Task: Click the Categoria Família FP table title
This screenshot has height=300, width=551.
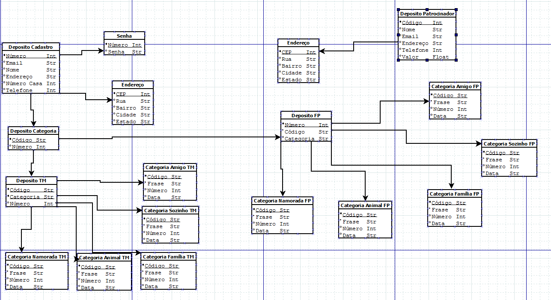Action: (x=454, y=194)
